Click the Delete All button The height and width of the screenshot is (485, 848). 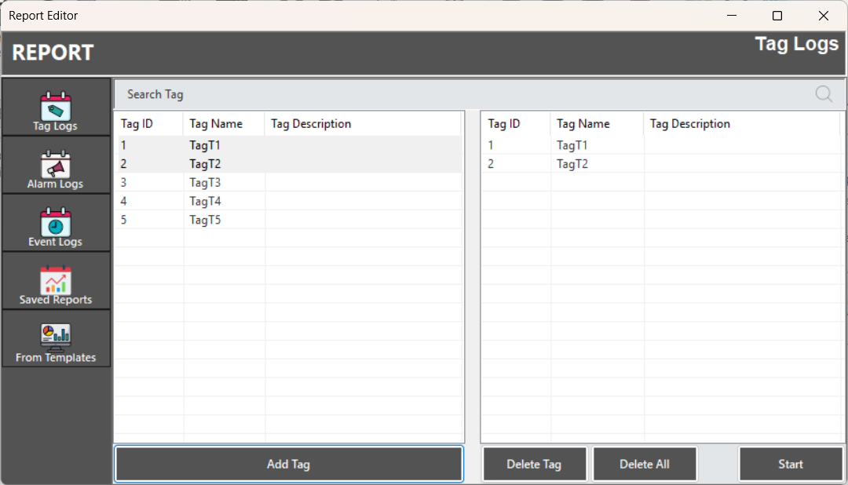645,464
